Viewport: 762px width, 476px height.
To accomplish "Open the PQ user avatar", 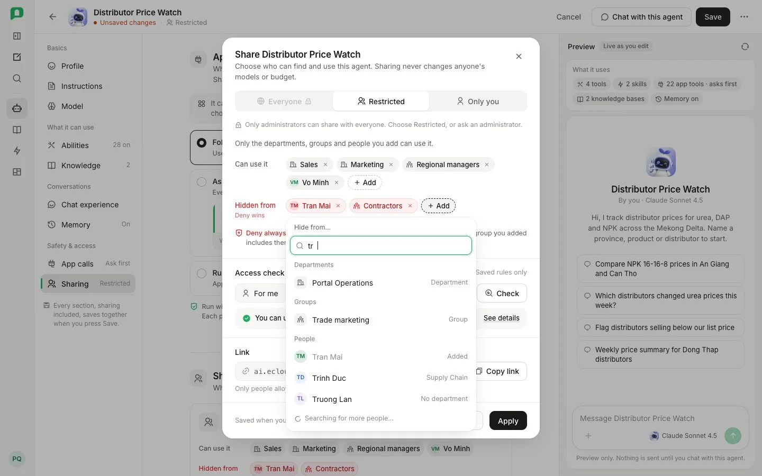I will tap(17, 459).
